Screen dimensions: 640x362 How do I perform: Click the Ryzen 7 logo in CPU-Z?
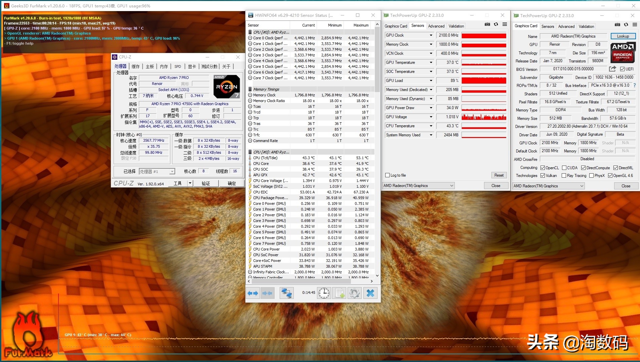[x=227, y=86]
